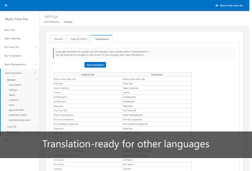Click original text cell Approver

88,129
